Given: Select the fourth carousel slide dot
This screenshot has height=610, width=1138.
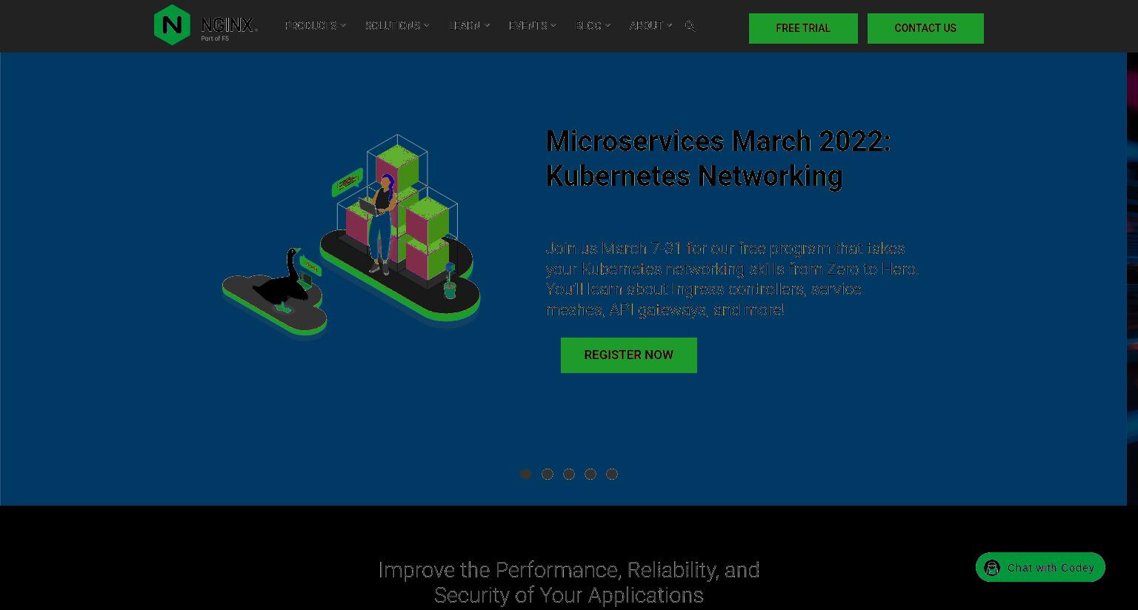Looking at the screenshot, I should [x=590, y=474].
